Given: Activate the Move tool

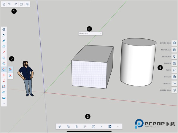Looking at the screenshot, I should [x=4, y=75].
